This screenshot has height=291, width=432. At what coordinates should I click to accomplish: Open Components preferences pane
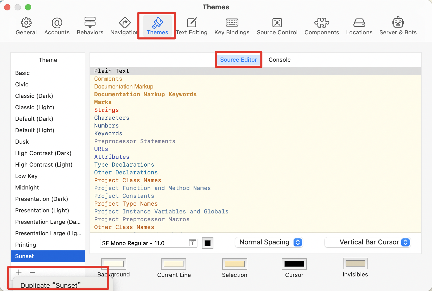pos(322,26)
